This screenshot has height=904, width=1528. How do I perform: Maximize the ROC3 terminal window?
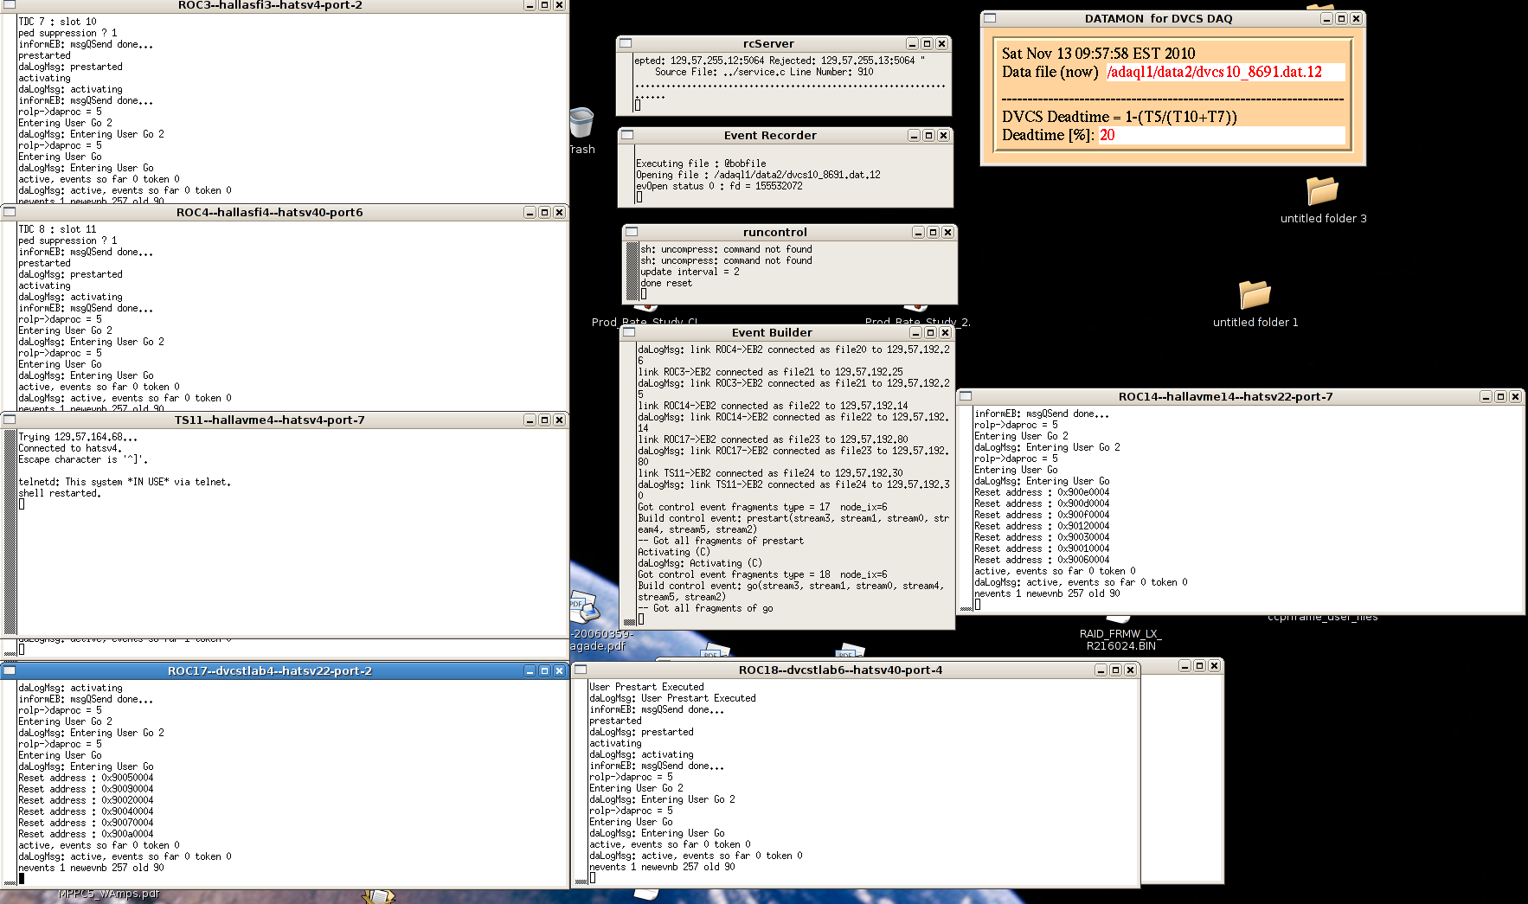pos(544,5)
